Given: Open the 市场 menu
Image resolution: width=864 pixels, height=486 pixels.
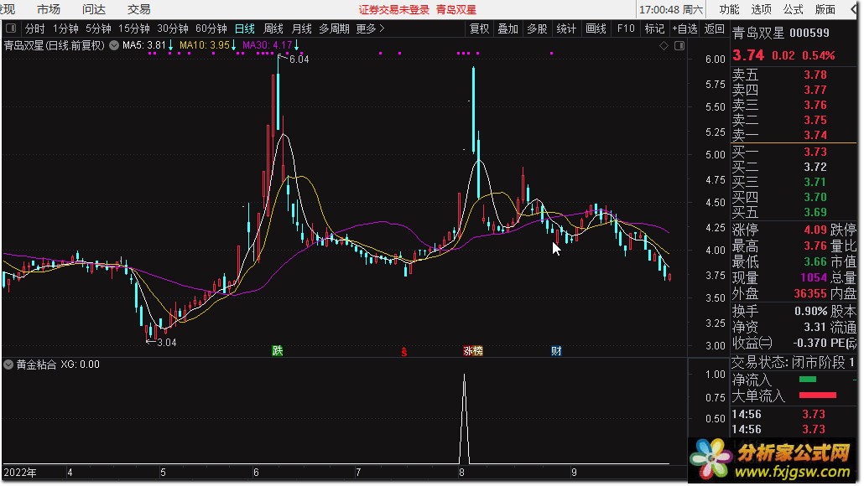Looking at the screenshot, I should click(49, 9).
